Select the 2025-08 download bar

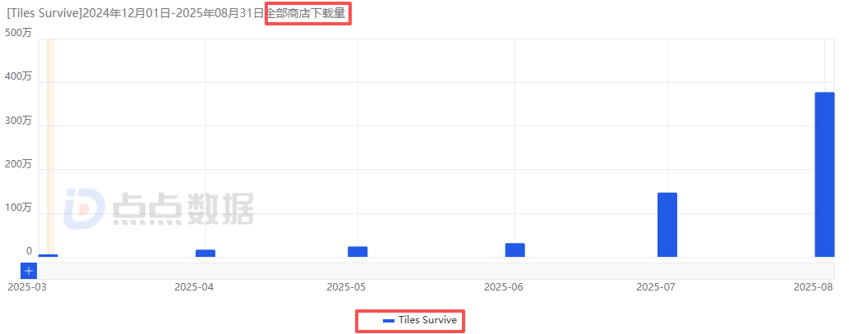(824, 175)
